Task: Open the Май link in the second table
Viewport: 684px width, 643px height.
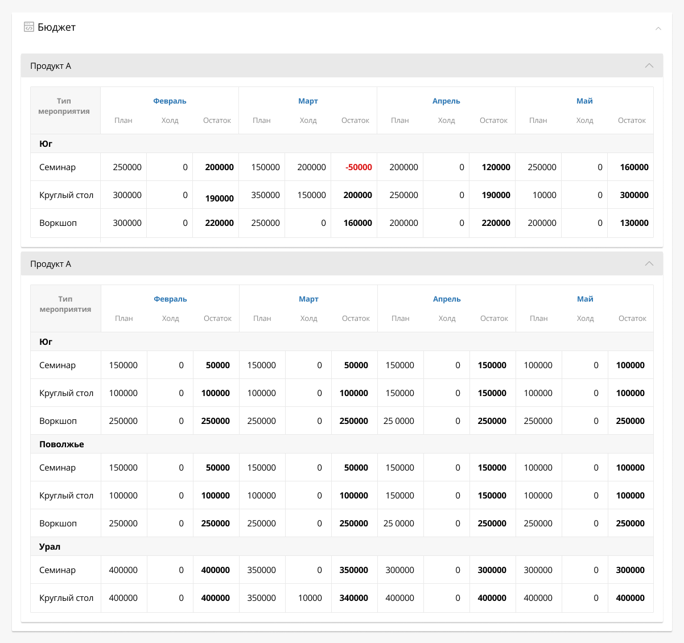Action: tap(585, 299)
